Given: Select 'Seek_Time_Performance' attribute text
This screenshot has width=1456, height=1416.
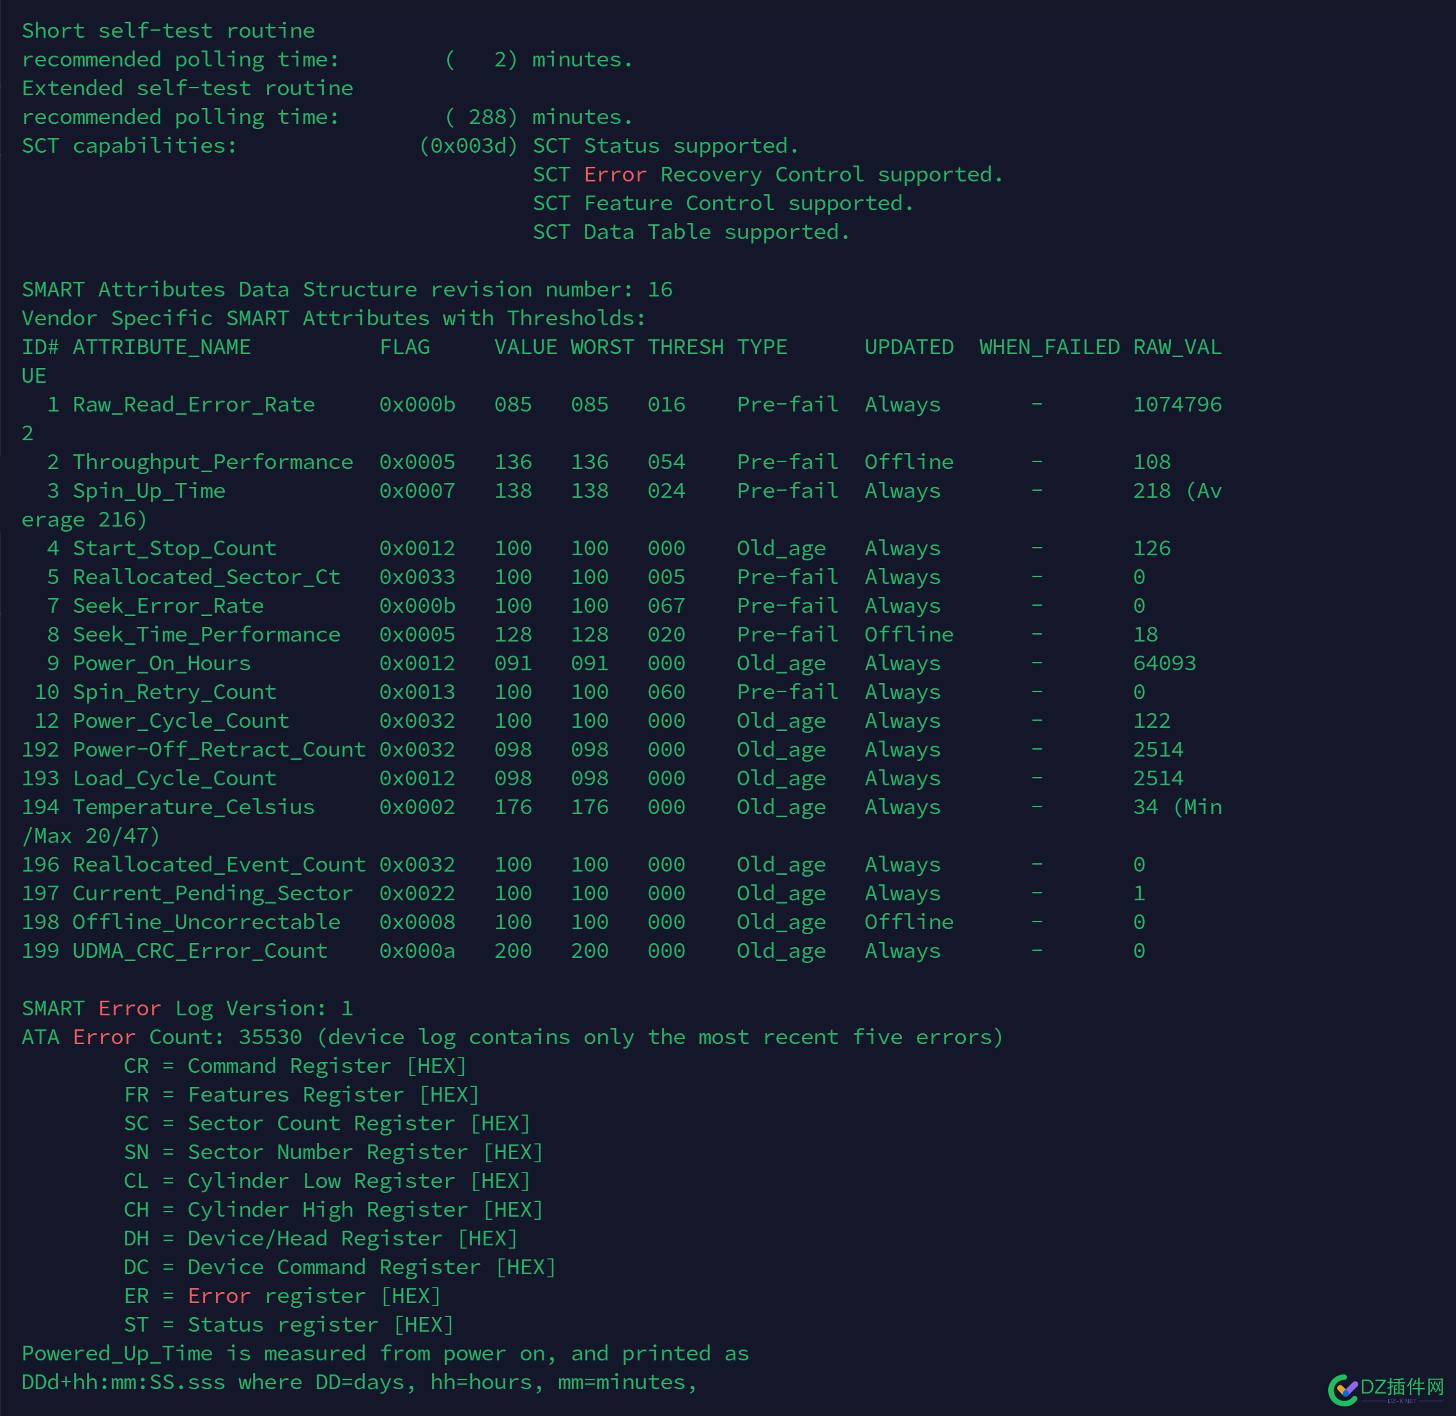Looking at the screenshot, I should click(x=206, y=635).
